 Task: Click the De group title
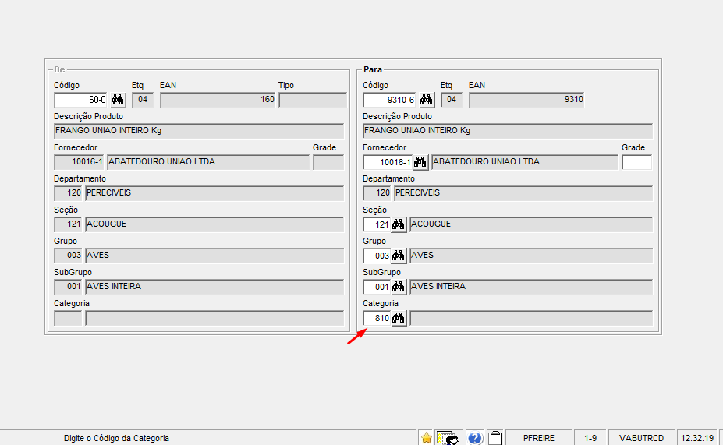click(x=59, y=69)
